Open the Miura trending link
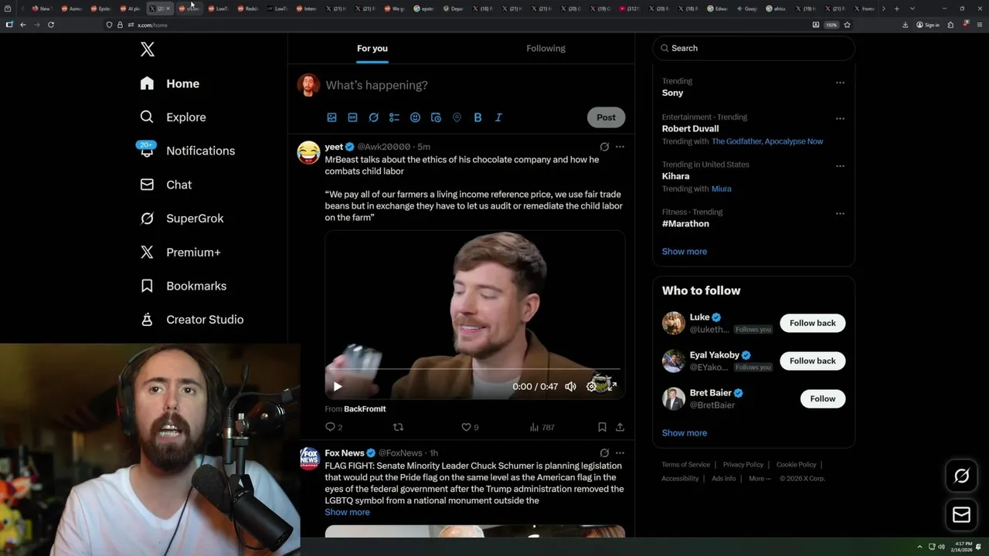 721,188
